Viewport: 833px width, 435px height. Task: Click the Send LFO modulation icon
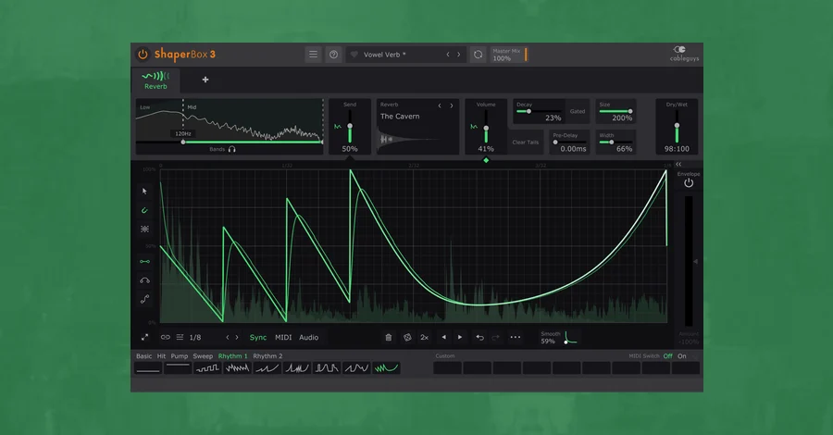(x=337, y=127)
